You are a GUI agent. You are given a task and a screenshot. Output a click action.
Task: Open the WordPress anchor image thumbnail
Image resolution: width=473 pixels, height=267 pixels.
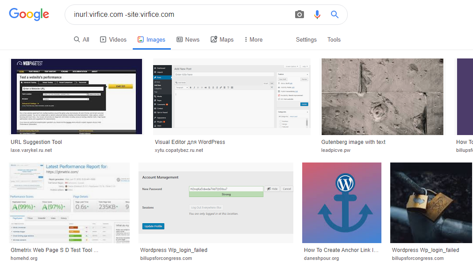(342, 203)
